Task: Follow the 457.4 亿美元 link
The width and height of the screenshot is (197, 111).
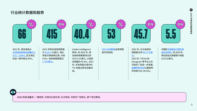Action: coord(142,54)
